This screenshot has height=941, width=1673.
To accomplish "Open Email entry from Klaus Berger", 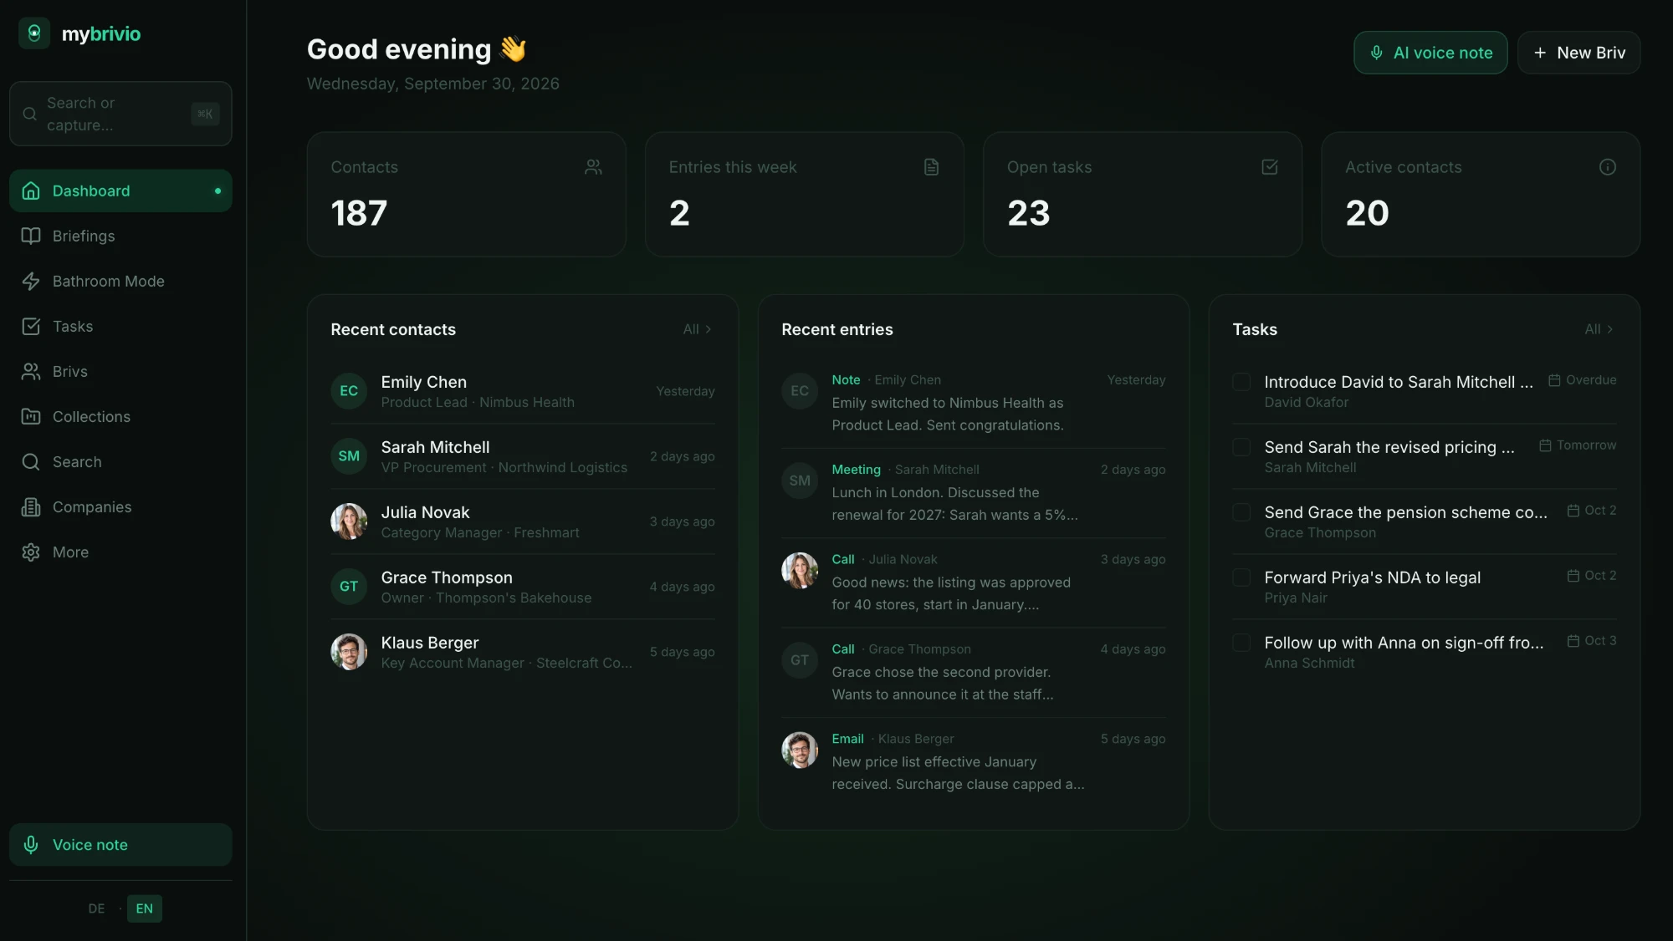I will [x=973, y=761].
